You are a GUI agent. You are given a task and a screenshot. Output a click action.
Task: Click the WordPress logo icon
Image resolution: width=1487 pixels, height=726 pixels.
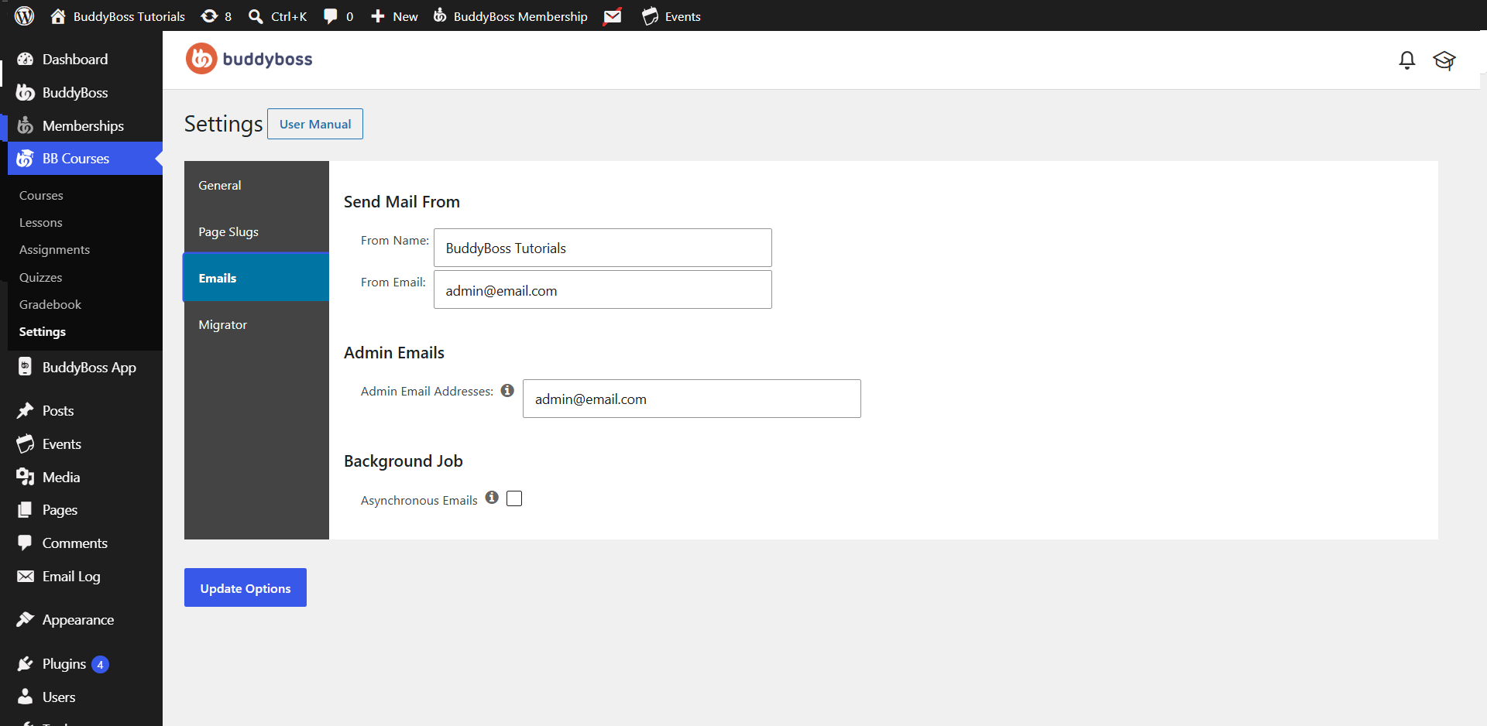(25, 15)
